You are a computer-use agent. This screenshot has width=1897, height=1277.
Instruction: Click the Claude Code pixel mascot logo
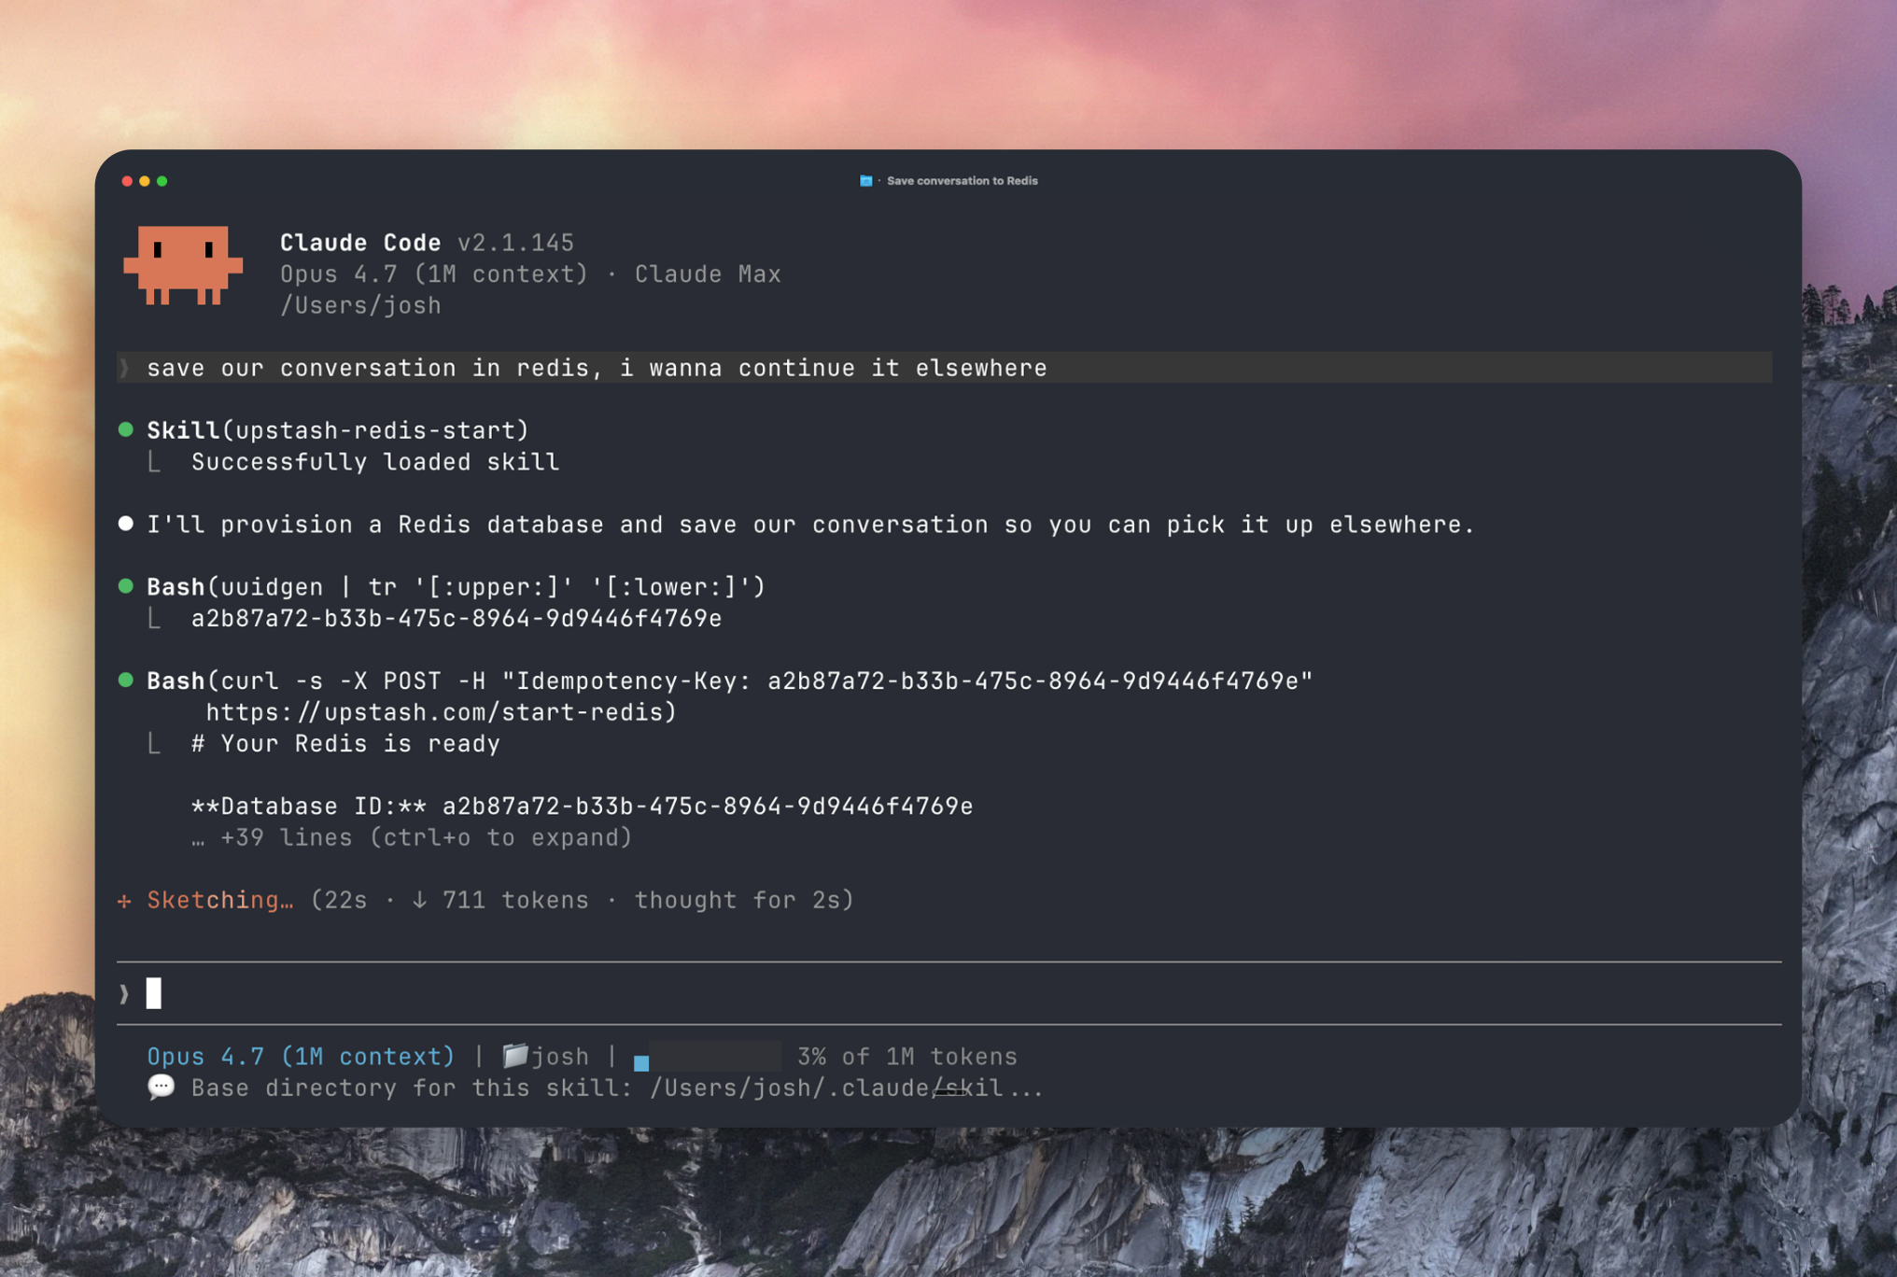coord(183,265)
